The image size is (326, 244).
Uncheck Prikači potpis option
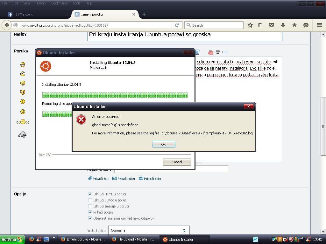[90, 212]
